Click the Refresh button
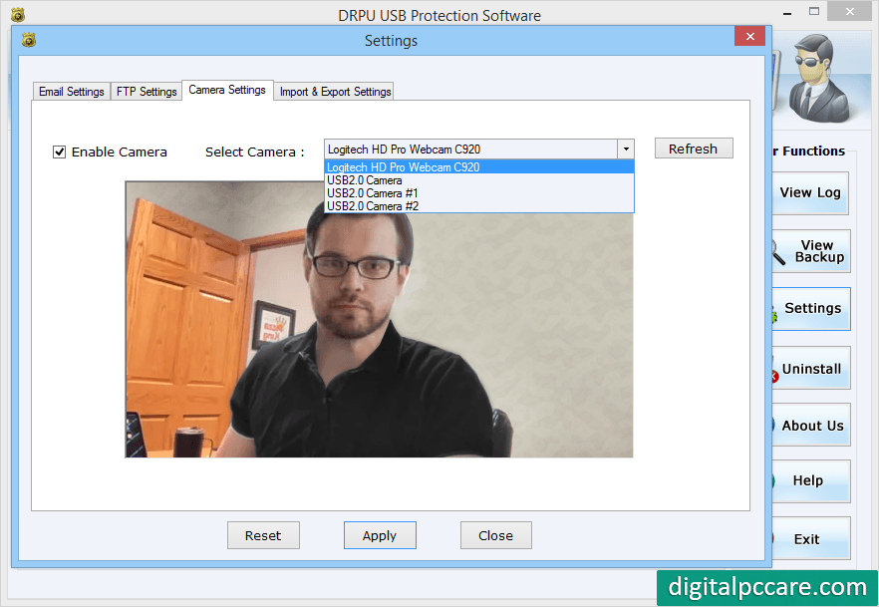This screenshot has height=607, width=879. 694,149
